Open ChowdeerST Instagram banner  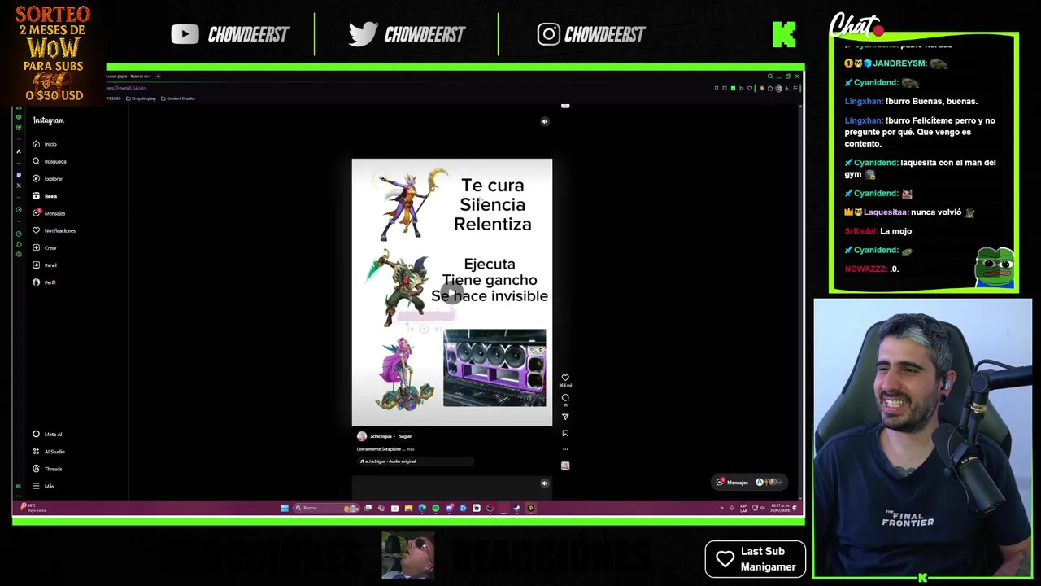(591, 34)
